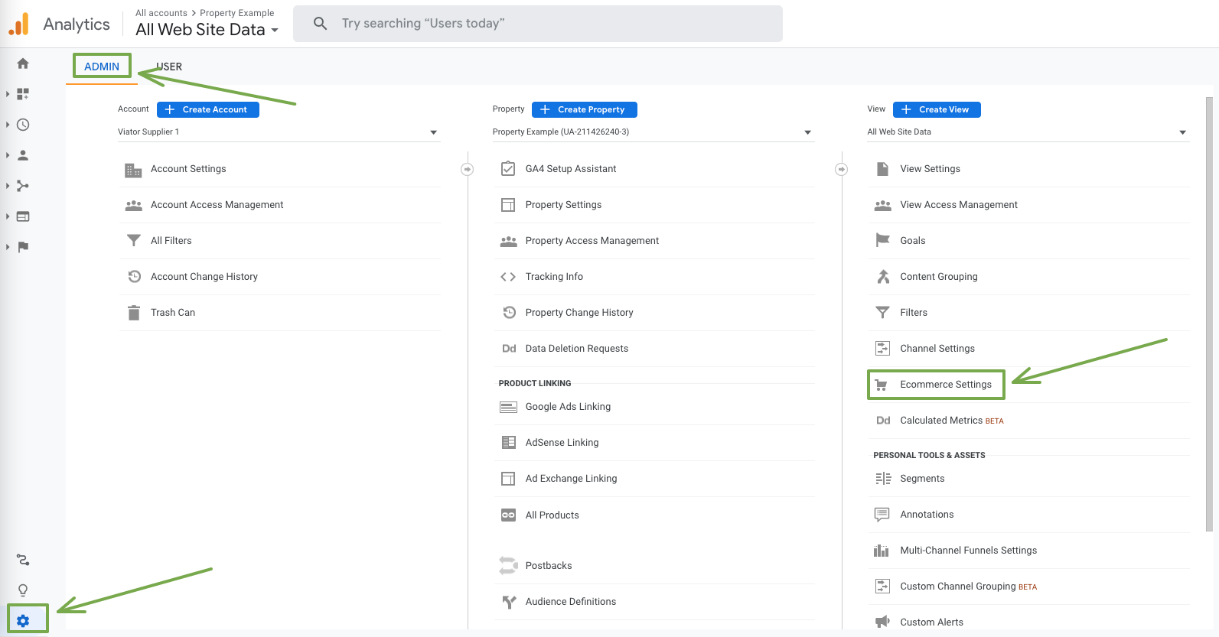Click the vertical scrollbar of the View column

click(x=1209, y=314)
